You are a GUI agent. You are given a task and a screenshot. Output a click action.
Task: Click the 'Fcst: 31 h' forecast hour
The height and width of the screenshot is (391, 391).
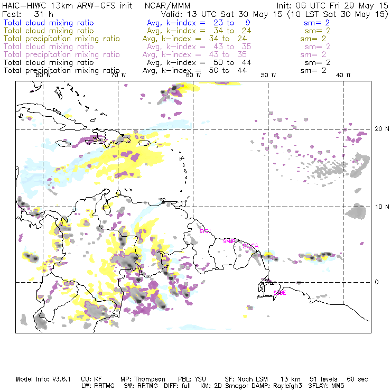tap(27, 14)
